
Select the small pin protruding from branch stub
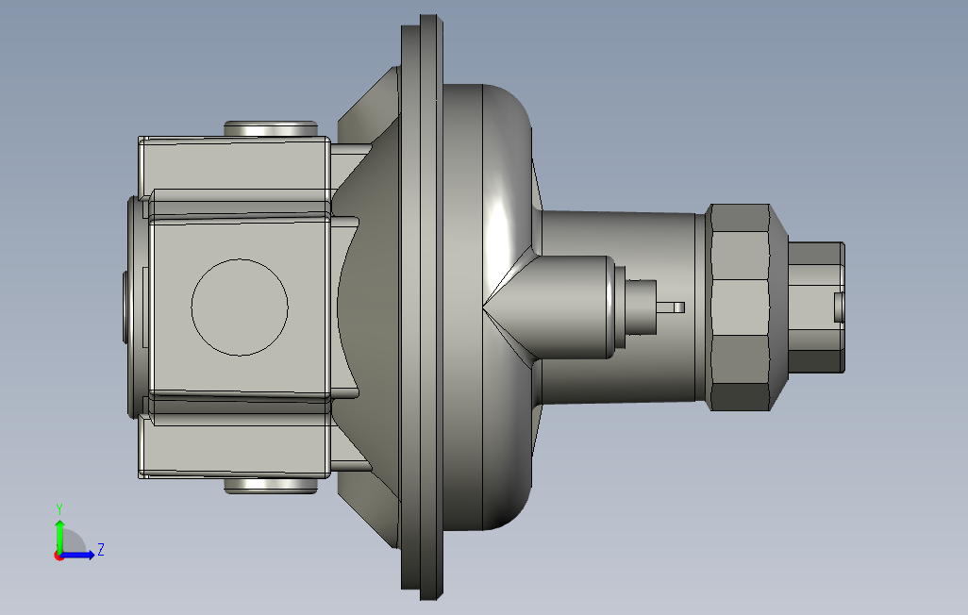(672, 307)
